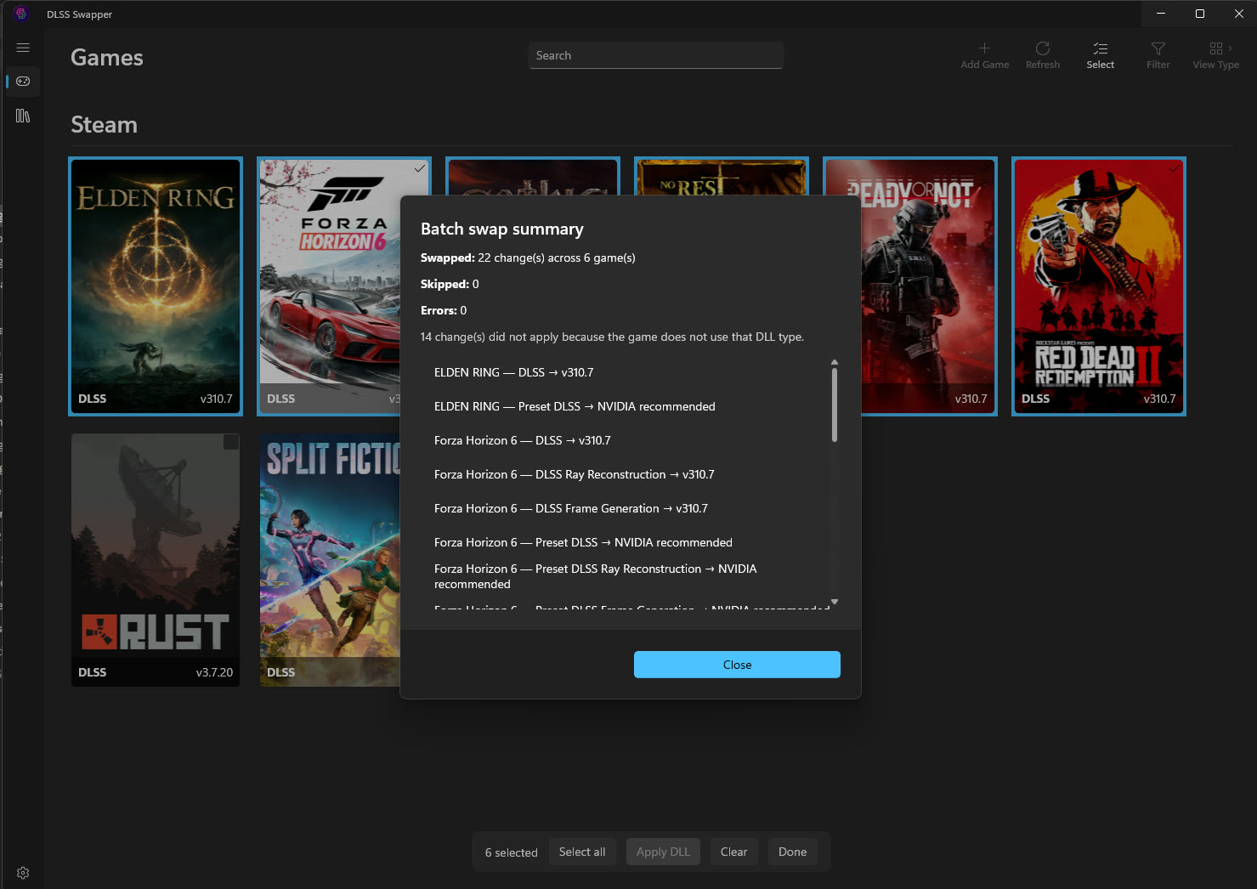Close the Batch swap summary dialog
This screenshot has width=1257, height=889.
[737, 665]
